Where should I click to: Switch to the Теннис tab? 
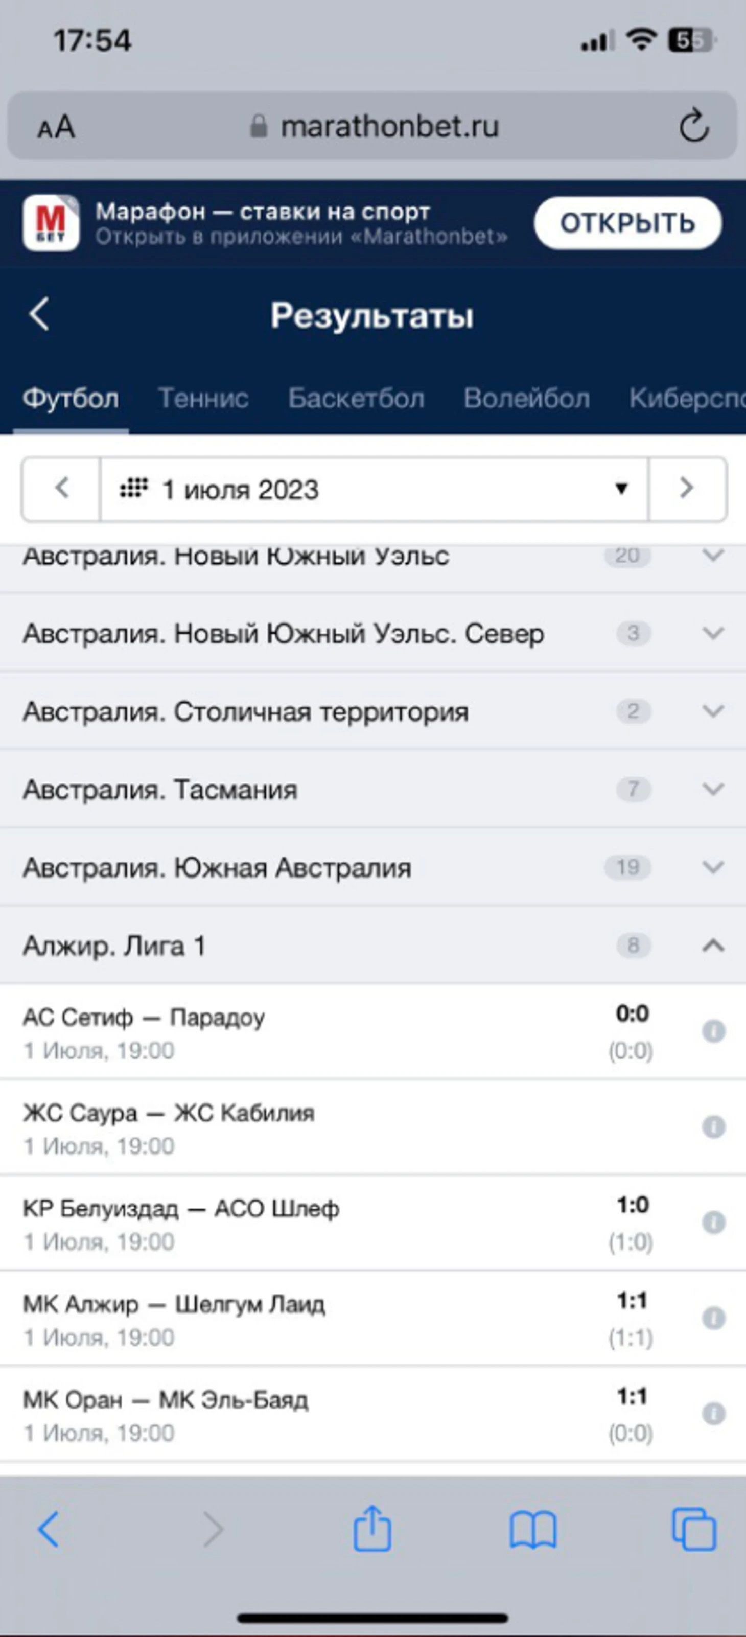[x=203, y=399]
